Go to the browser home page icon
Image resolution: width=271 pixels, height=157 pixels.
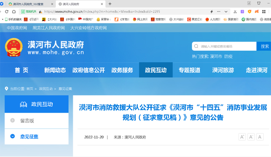click(14, 11)
